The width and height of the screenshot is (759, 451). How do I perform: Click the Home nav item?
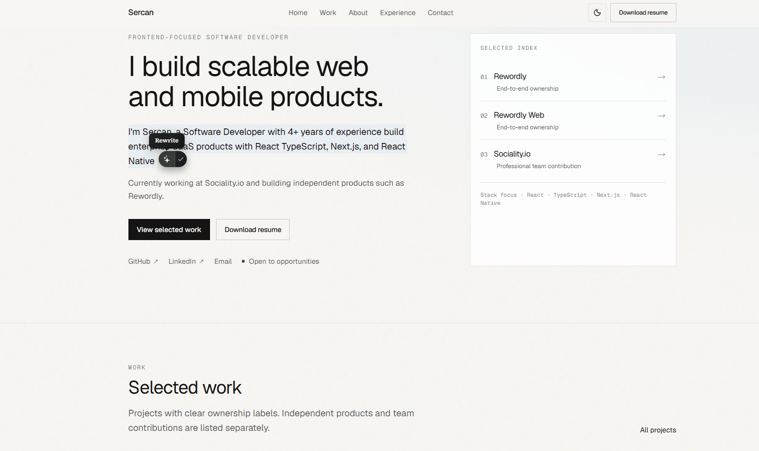coord(298,13)
